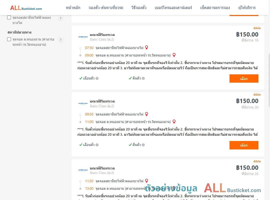
Task: Tick the จุดจอด ต.หนองลาน destination checkbox
Action: click(9, 39)
